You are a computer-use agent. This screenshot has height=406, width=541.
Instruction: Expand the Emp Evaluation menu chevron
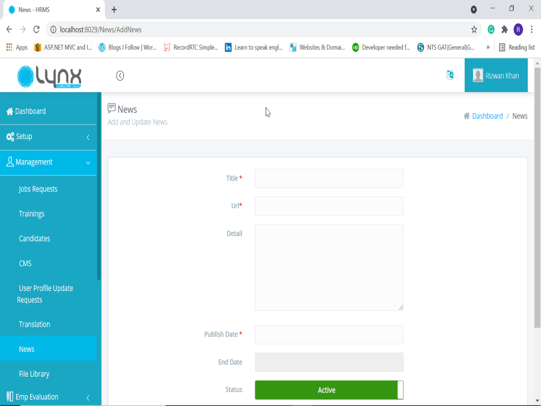point(88,398)
